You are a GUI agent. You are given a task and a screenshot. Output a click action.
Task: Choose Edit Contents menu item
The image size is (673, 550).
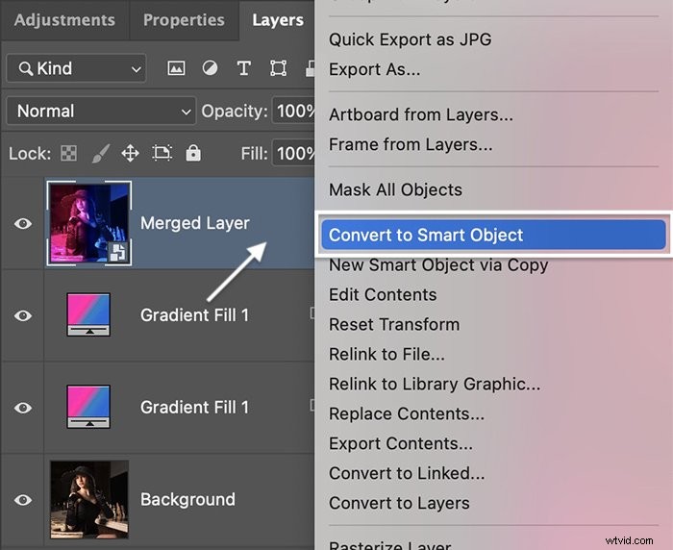pos(383,295)
